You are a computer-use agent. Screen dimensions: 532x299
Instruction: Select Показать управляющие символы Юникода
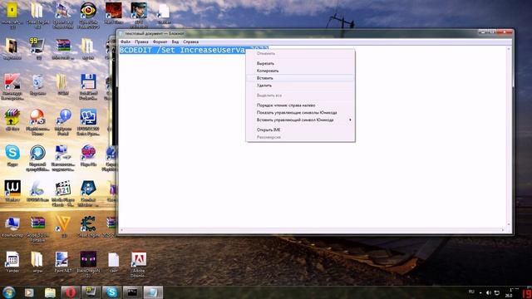[300, 113]
